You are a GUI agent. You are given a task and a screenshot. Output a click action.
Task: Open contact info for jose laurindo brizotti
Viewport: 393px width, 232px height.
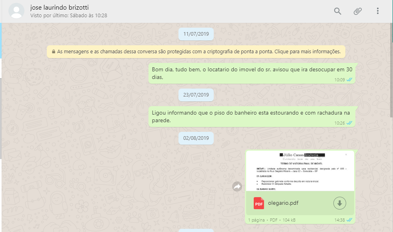tap(60, 8)
